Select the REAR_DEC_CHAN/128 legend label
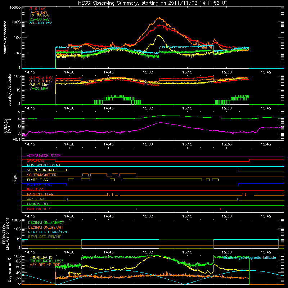 coord(48,232)
